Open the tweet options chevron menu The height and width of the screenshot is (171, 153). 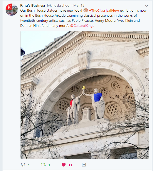pyautogui.click(x=147, y=6)
